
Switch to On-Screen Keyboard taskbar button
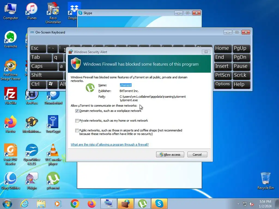pyautogui.click(x=108, y=204)
